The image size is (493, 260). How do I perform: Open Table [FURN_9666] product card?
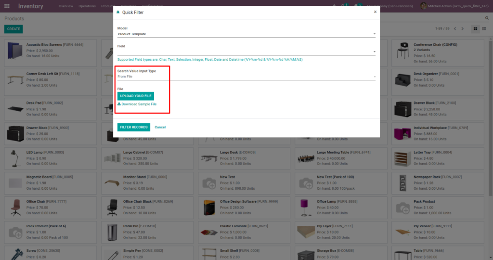(438, 253)
